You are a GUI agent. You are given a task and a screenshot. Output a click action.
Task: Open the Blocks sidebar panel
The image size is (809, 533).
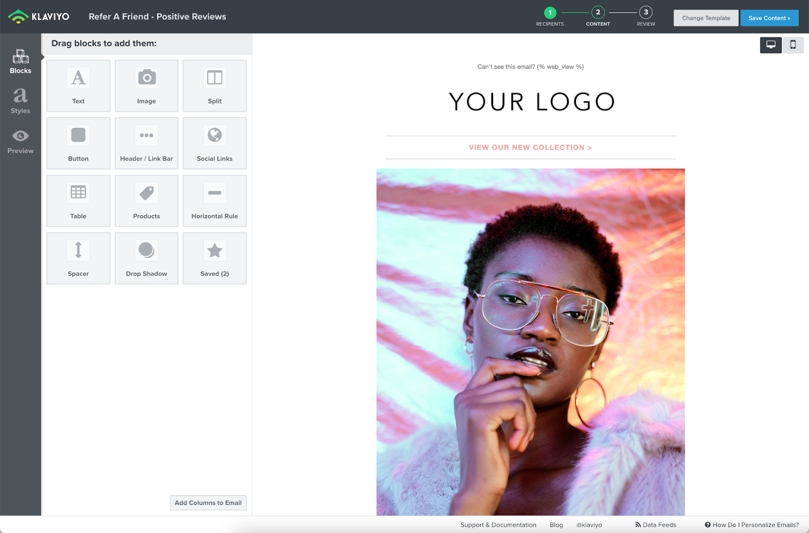pos(20,62)
